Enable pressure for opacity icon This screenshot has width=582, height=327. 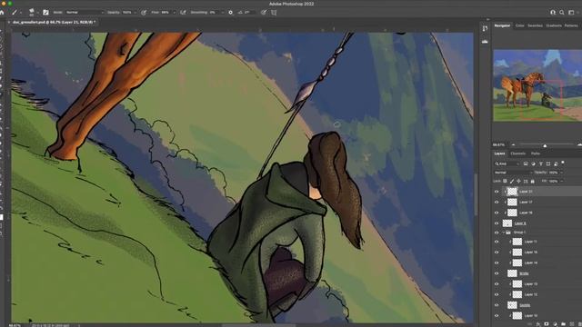tap(144, 12)
